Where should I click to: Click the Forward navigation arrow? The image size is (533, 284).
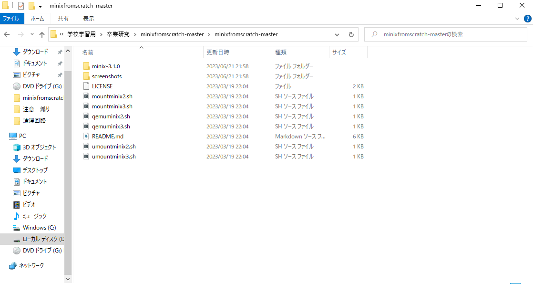20,34
